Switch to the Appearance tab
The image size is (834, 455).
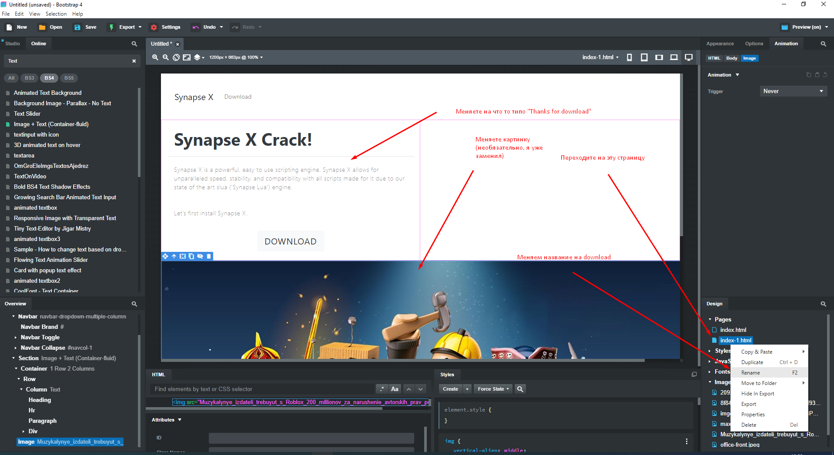click(720, 43)
